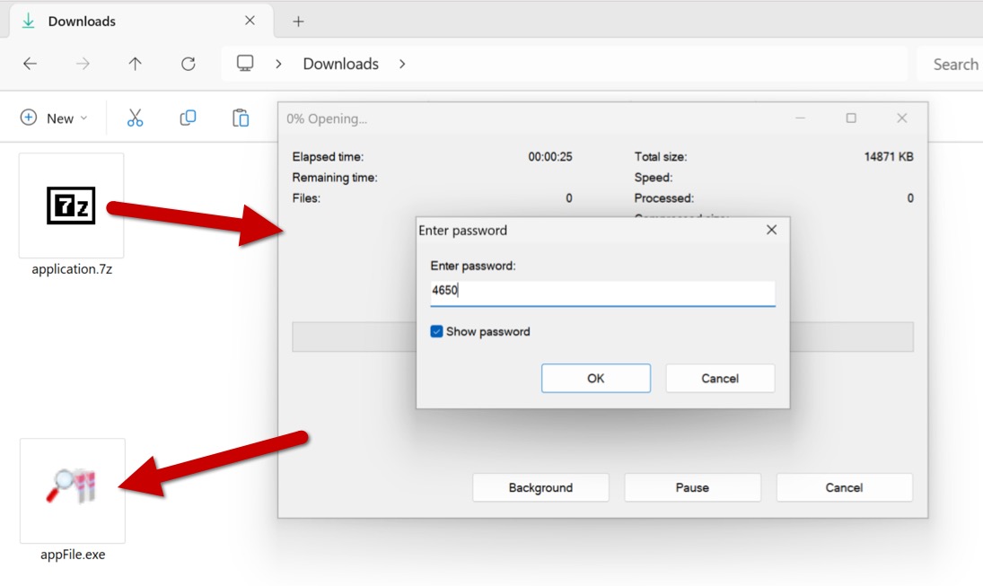Open the New dropdown menu
The image size is (983, 586).
(54, 118)
